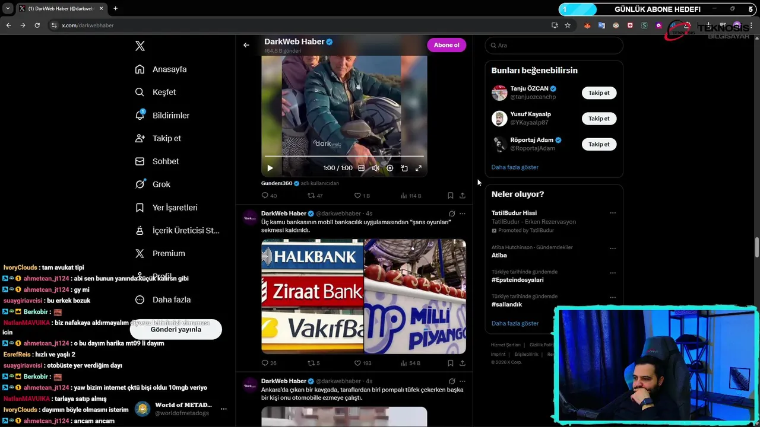760x427 pixels.
Task: Click the x.com address bar
Action: [x=297, y=26]
